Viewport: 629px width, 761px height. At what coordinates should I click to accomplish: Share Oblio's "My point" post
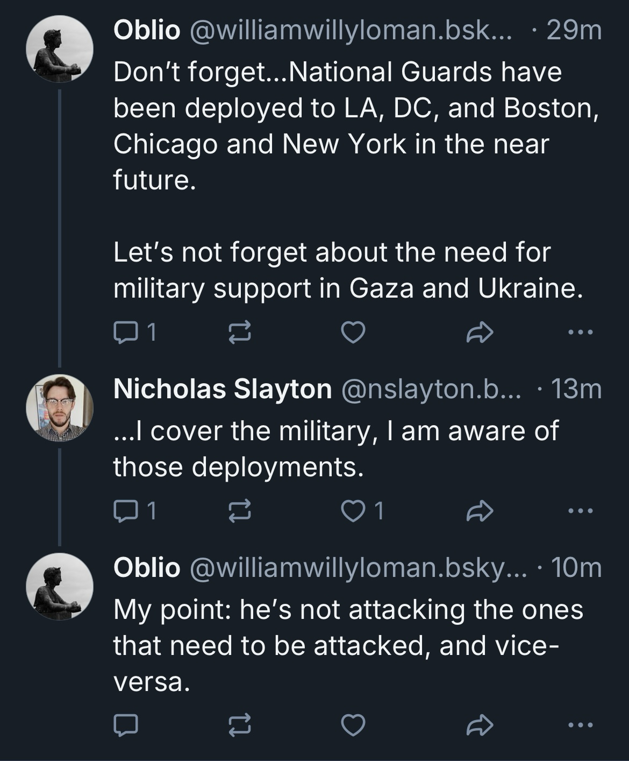(x=478, y=725)
